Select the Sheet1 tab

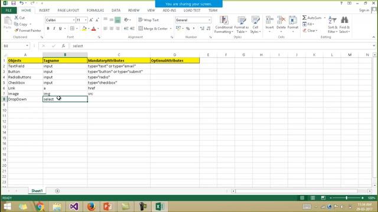[37, 191]
